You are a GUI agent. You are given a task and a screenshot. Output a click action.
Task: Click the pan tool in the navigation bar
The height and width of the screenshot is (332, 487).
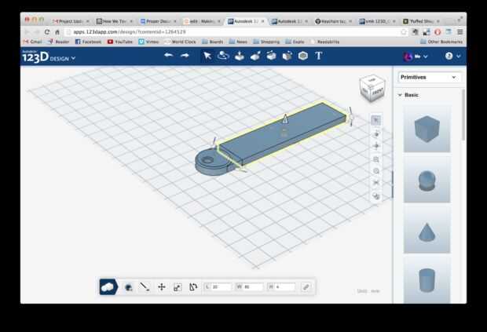click(376, 145)
